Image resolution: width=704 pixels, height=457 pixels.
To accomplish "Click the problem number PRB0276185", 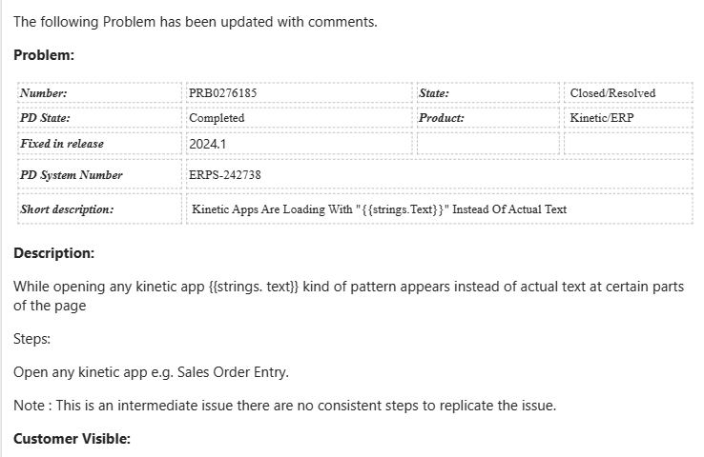I will pos(223,93).
